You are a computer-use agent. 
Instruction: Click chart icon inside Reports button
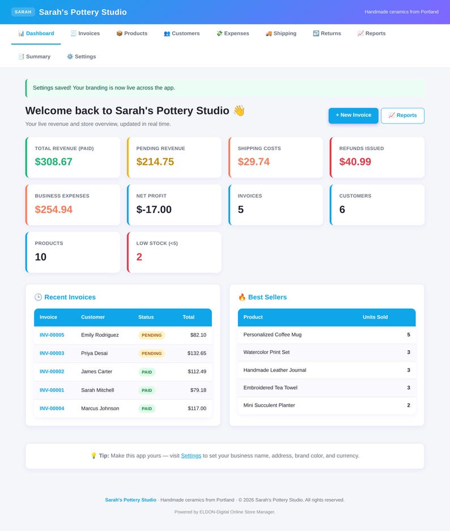click(x=392, y=116)
